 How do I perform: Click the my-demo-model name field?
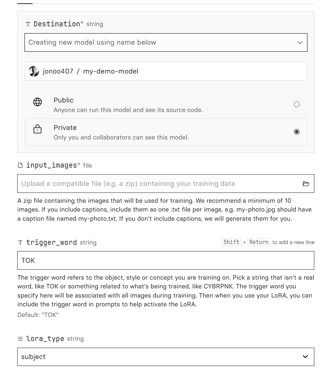pos(183,71)
